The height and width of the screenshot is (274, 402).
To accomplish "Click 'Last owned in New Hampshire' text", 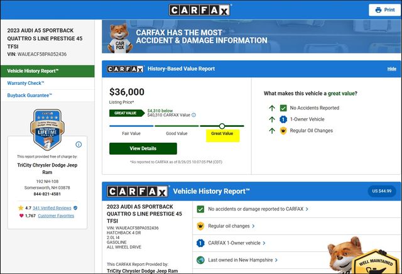I will pos(240,260).
